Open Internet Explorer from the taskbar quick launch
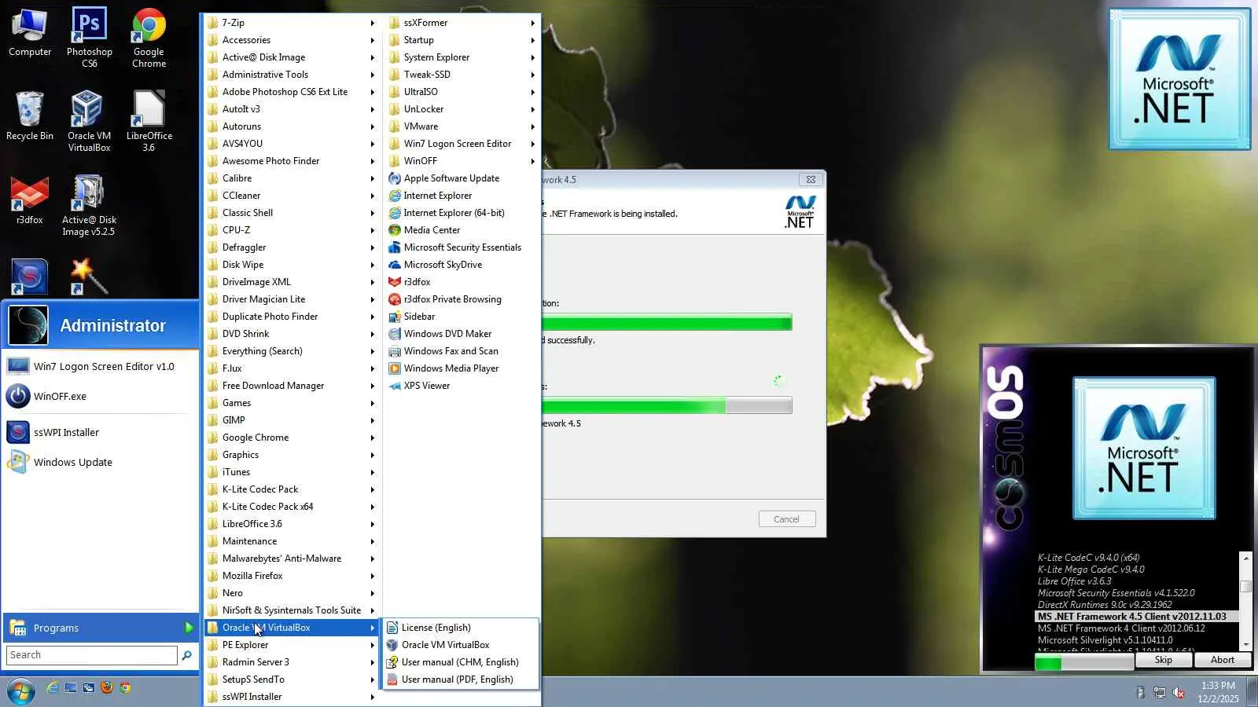 [x=53, y=688]
